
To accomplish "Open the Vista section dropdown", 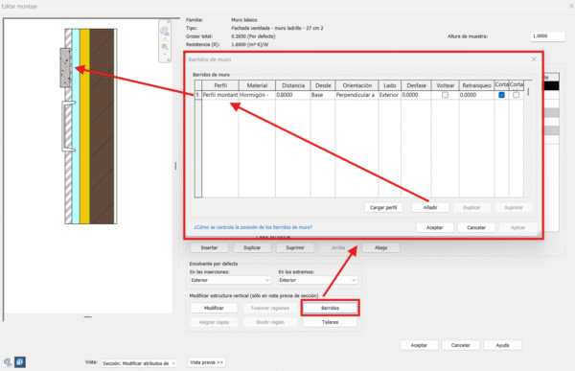I will (x=139, y=363).
